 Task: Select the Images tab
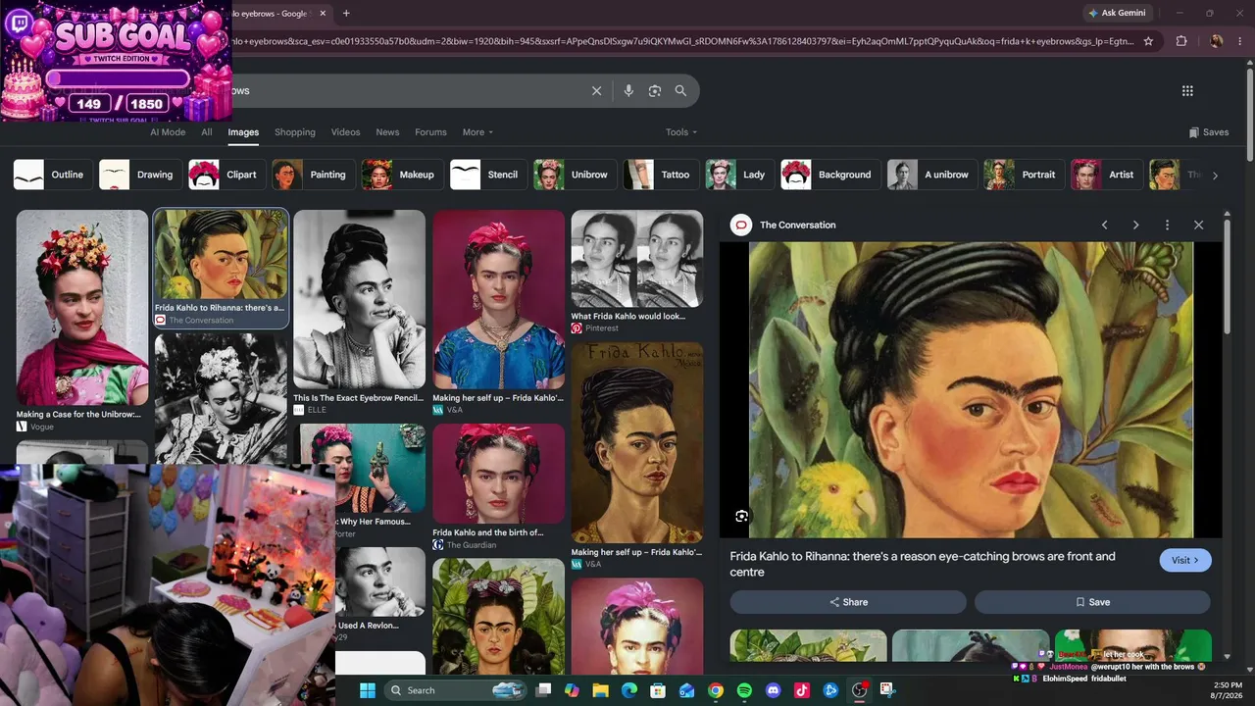pos(243,132)
